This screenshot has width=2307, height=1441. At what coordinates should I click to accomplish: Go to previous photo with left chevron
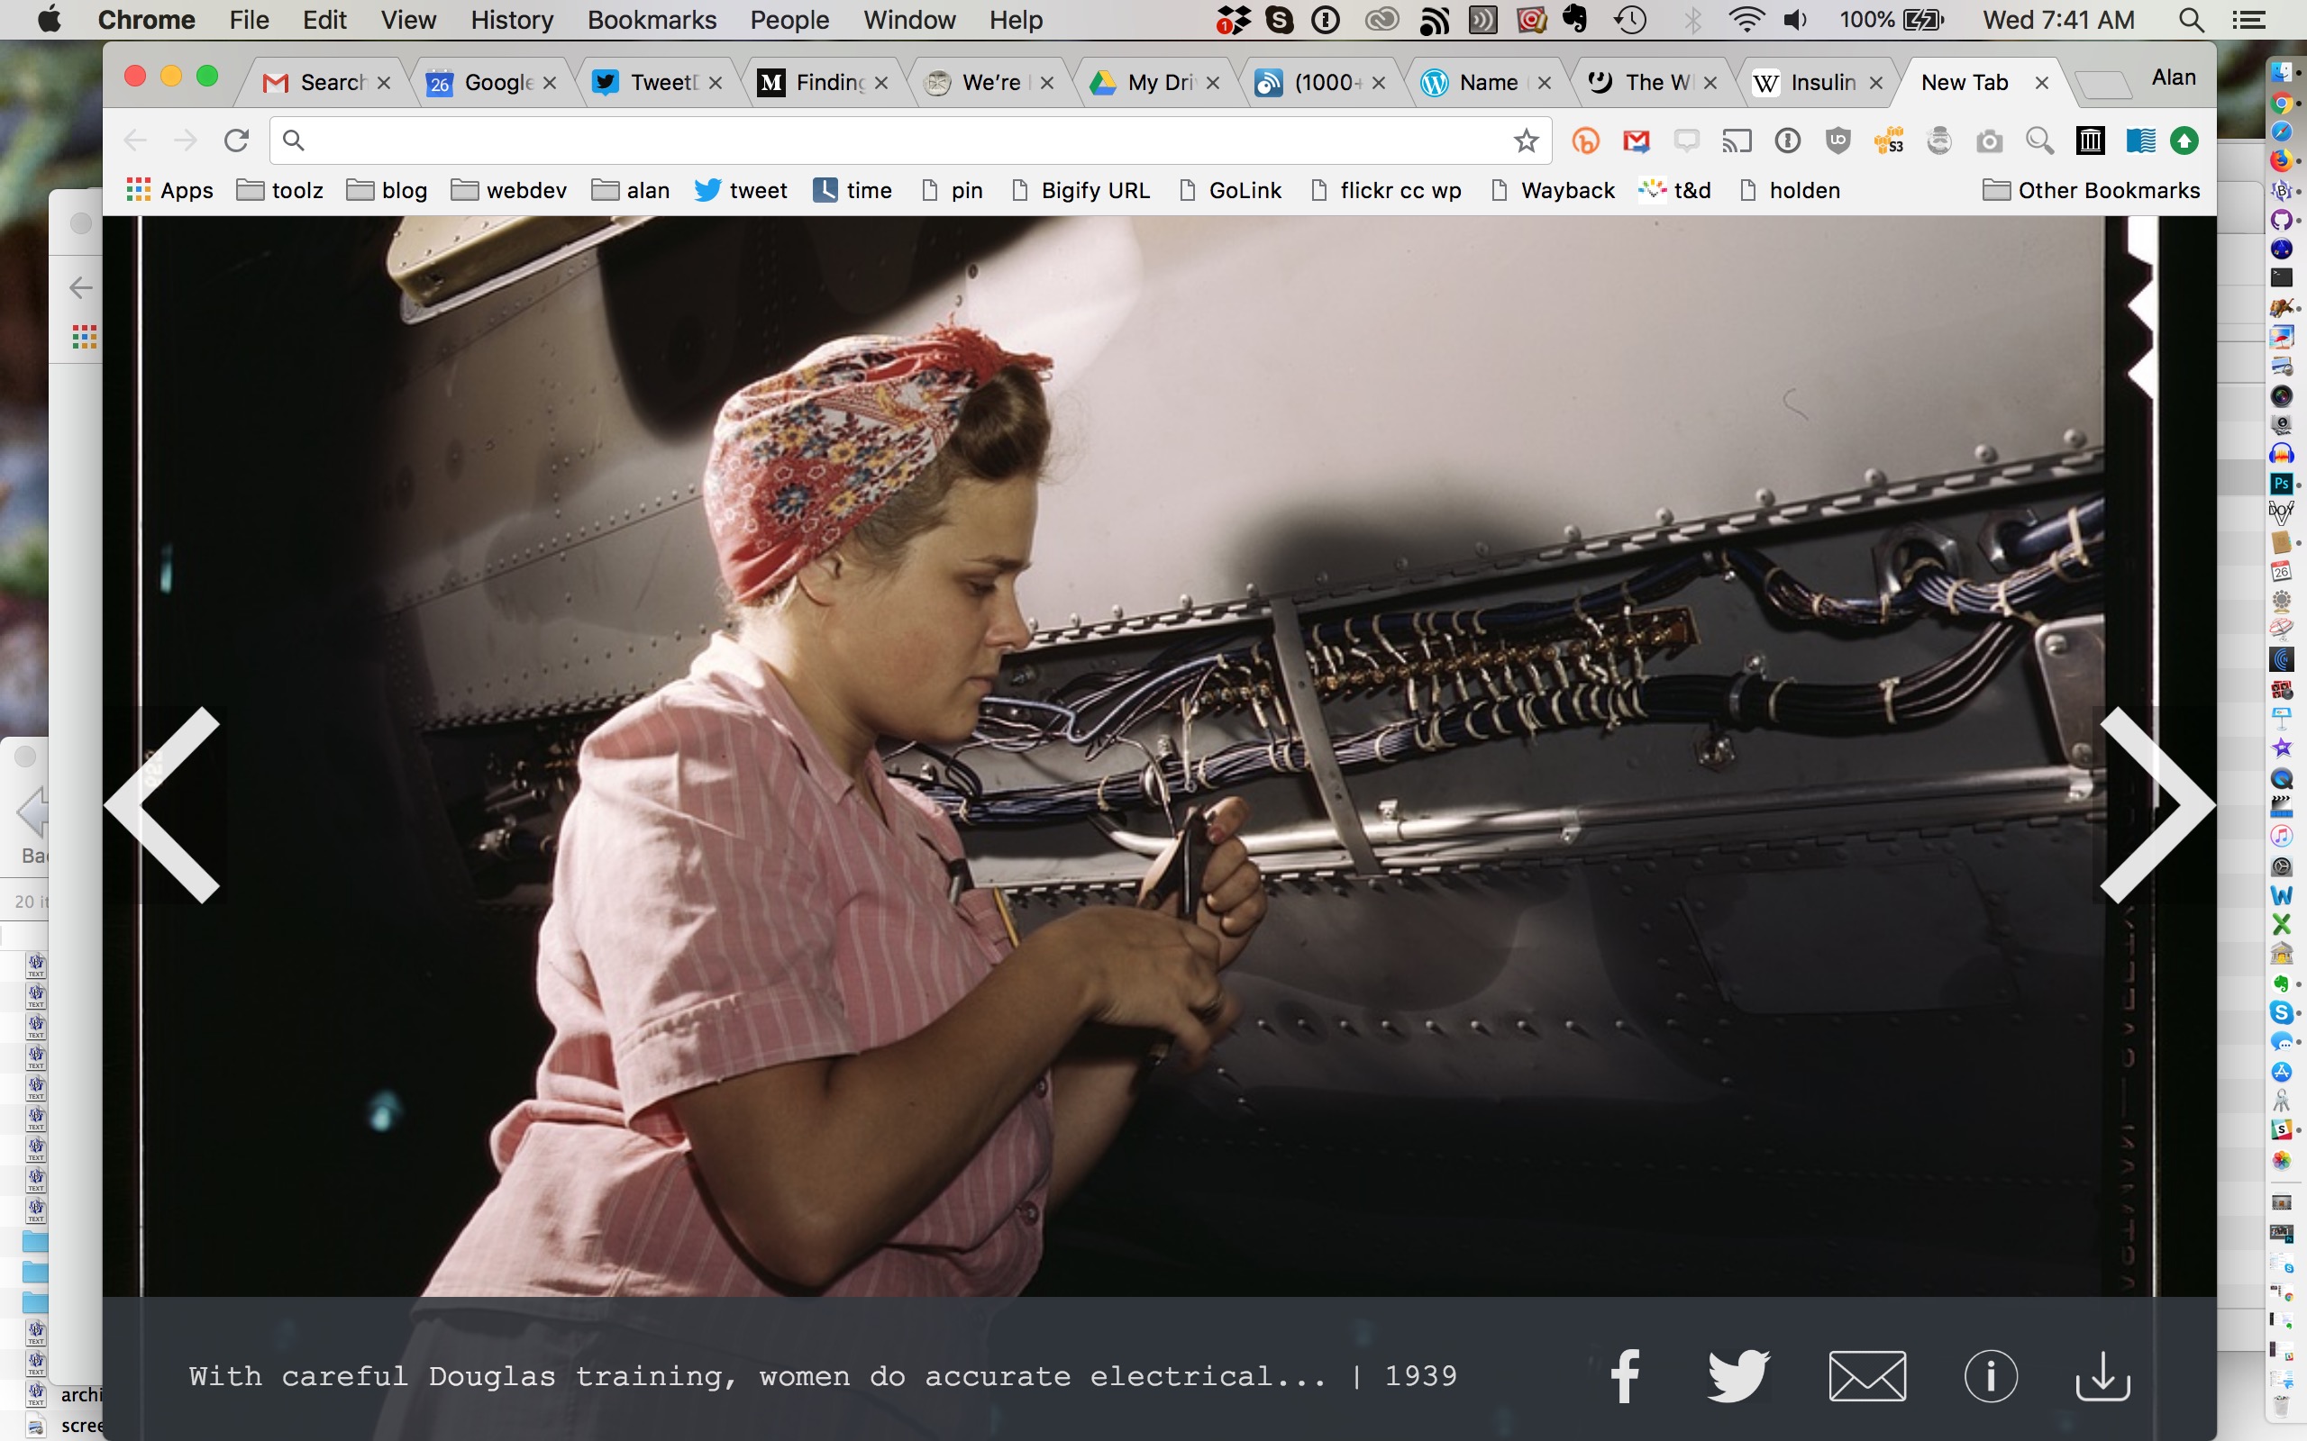164,804
